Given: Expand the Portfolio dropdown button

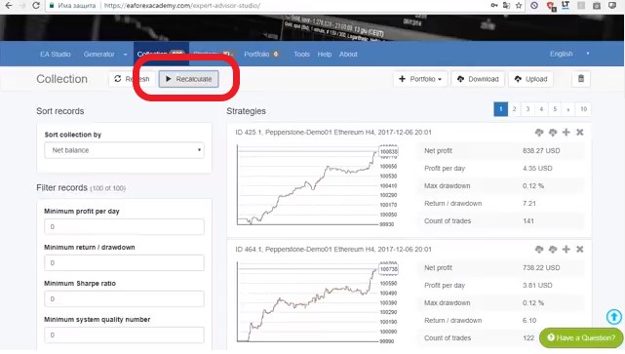Looking at the screenshot, I should click(420, 79).
